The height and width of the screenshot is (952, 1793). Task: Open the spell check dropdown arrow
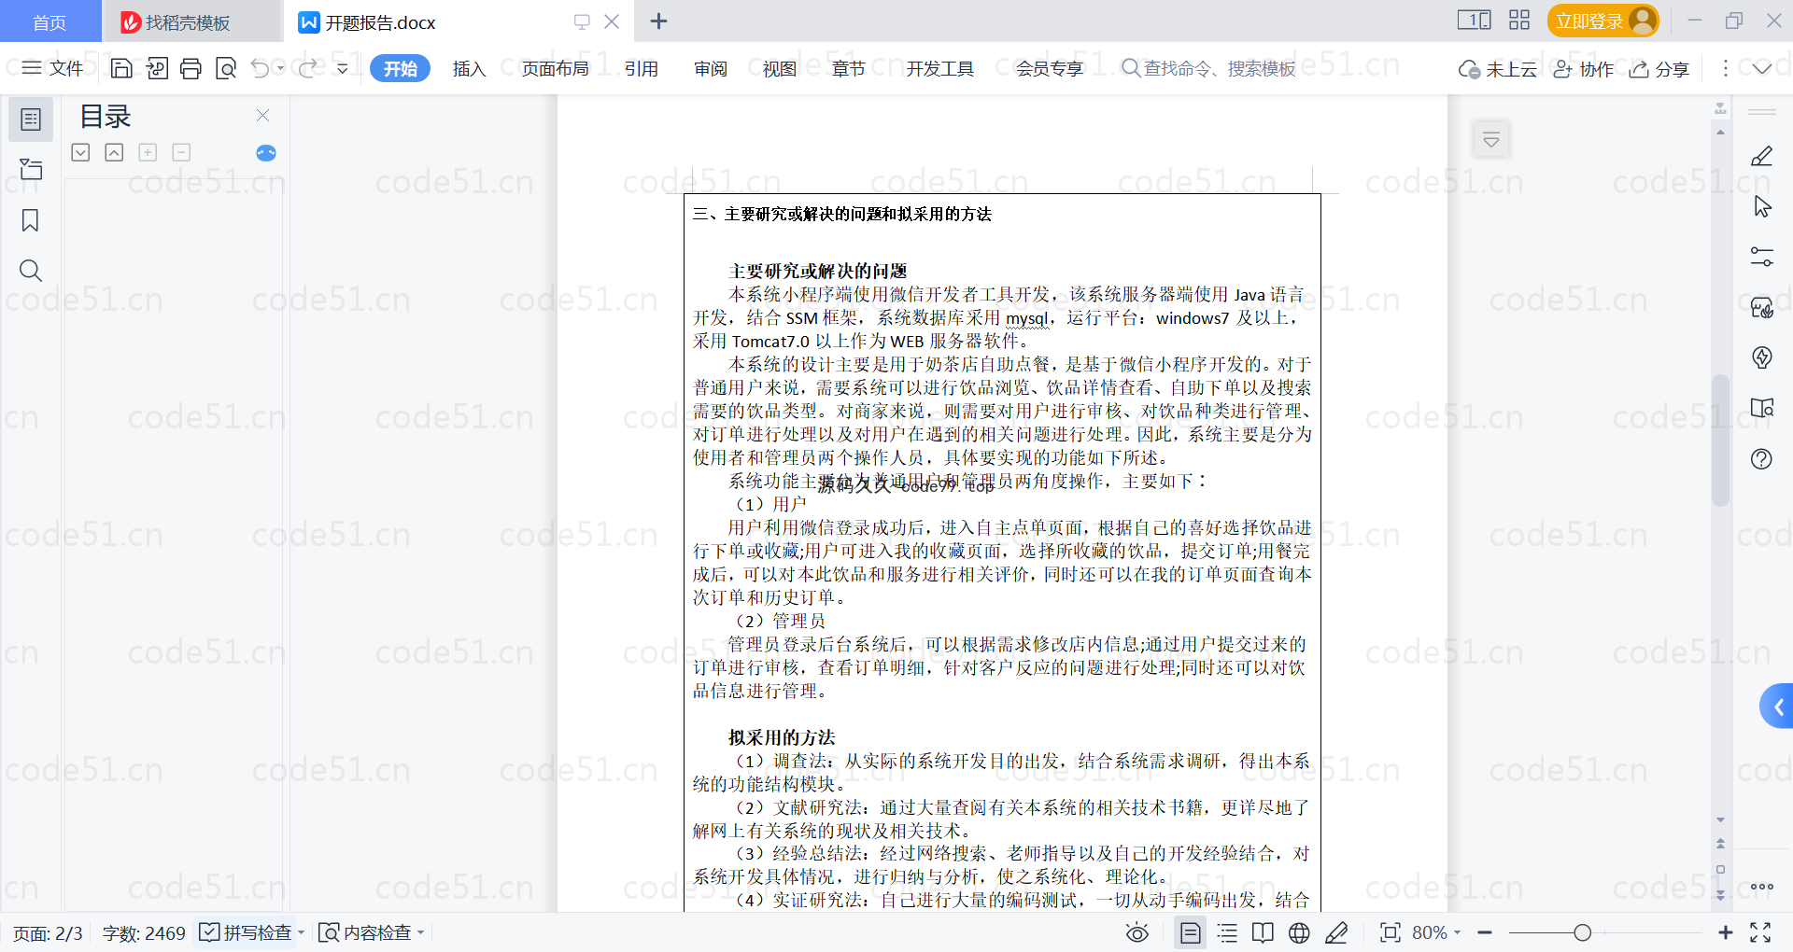[x=301, y=932]
